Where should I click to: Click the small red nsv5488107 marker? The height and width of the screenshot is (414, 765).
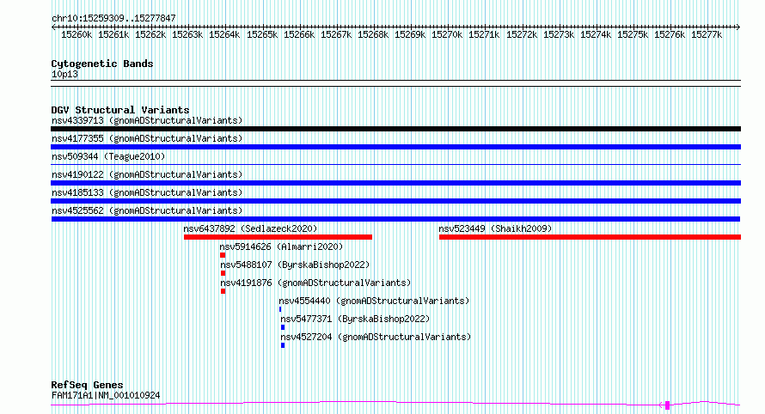[223, 273]
